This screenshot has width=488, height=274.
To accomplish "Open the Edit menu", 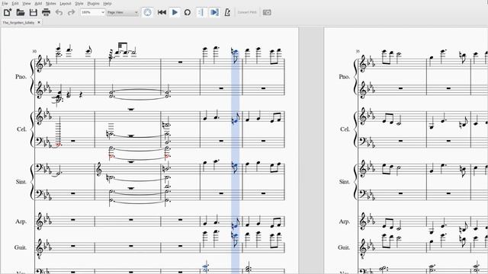I will [x=15, y=3].
